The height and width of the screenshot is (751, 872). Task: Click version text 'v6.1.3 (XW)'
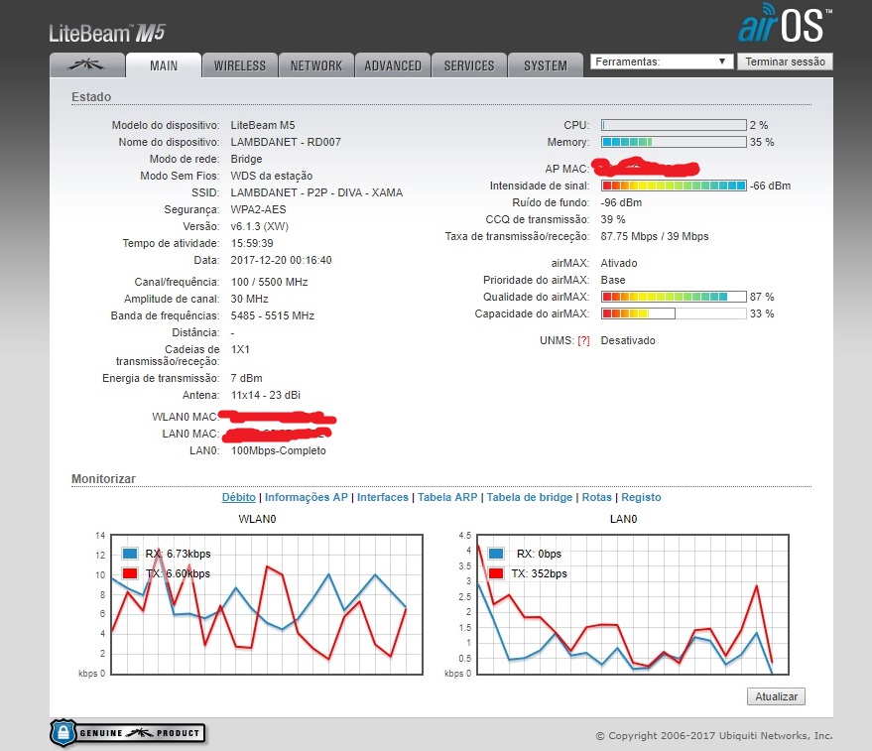(x=260, y=226)
